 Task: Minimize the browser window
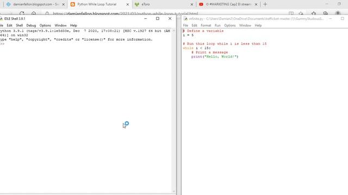tap(327, 4)
